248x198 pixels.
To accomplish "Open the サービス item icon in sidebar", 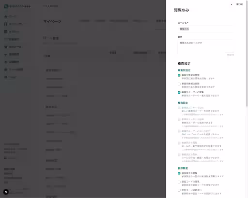I will [x=6, y=47].
